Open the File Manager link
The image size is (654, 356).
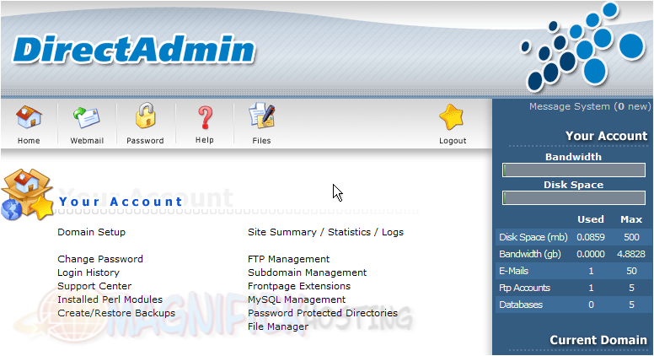pos(278,326)
